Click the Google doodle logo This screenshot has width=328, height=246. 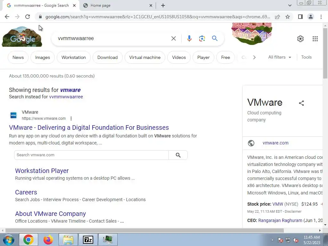tap(22, 37)
